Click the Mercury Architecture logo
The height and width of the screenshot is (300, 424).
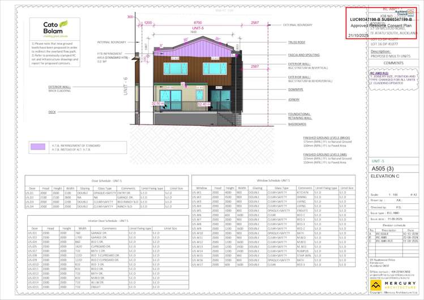393,285
